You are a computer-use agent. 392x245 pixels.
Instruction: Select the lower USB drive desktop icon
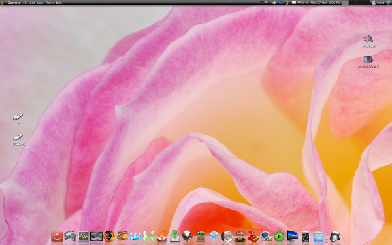click(18, 137)
